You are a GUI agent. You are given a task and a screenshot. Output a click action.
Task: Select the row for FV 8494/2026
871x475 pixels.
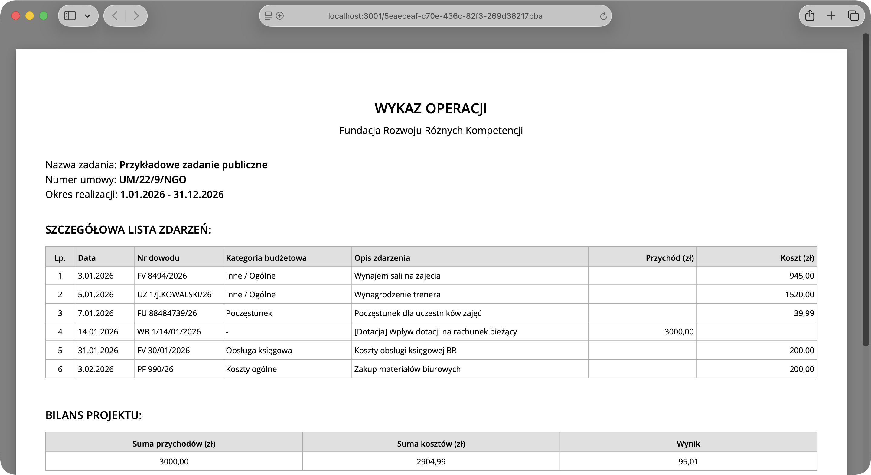(162, 276)
